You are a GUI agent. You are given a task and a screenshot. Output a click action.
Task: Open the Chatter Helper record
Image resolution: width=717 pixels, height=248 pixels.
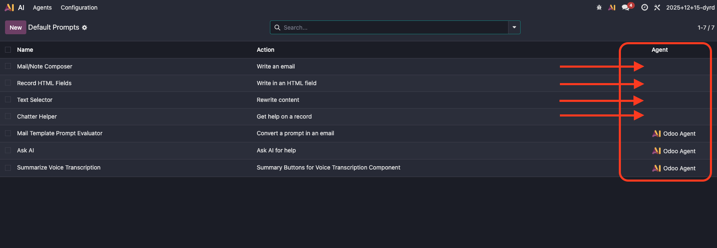37,116
